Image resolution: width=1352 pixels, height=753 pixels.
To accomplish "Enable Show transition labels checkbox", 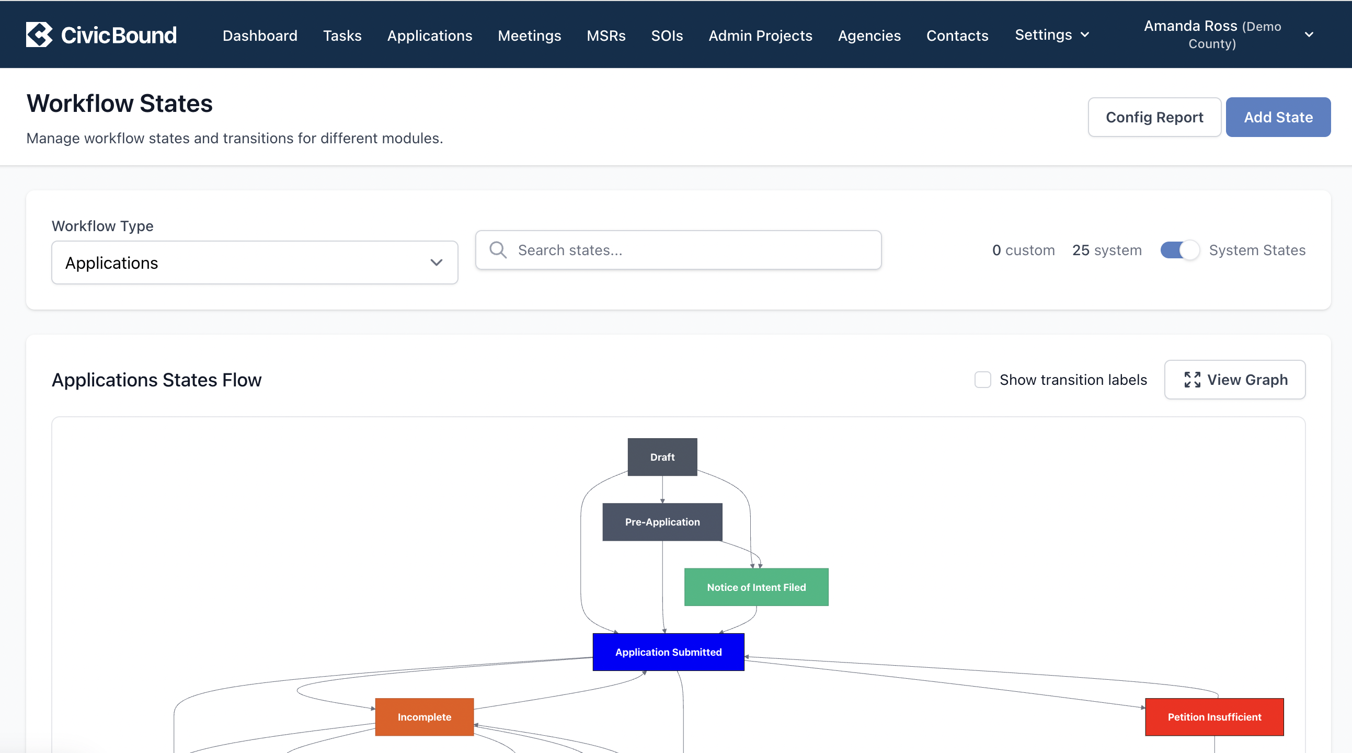I will [x=982, y=380].
